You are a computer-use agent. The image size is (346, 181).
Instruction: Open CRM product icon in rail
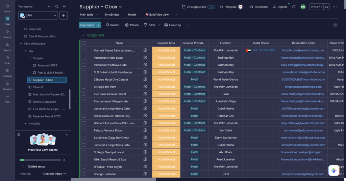(x=7, y=21)
